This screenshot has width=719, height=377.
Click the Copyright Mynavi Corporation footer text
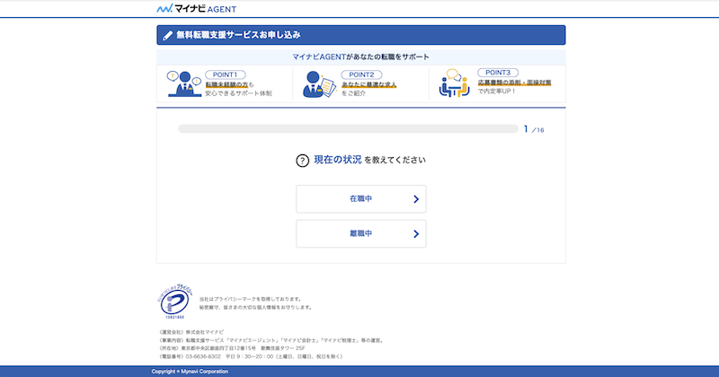190,372
